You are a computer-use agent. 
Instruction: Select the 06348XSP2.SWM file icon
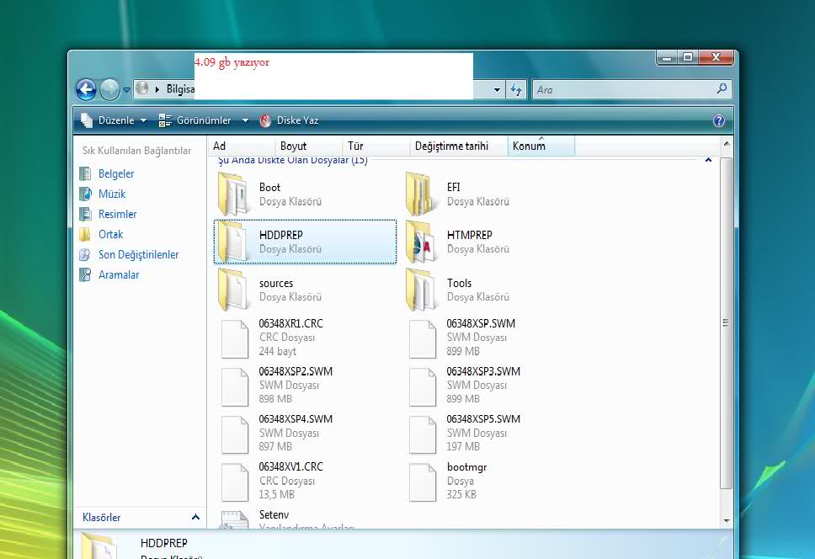[234, 386]
